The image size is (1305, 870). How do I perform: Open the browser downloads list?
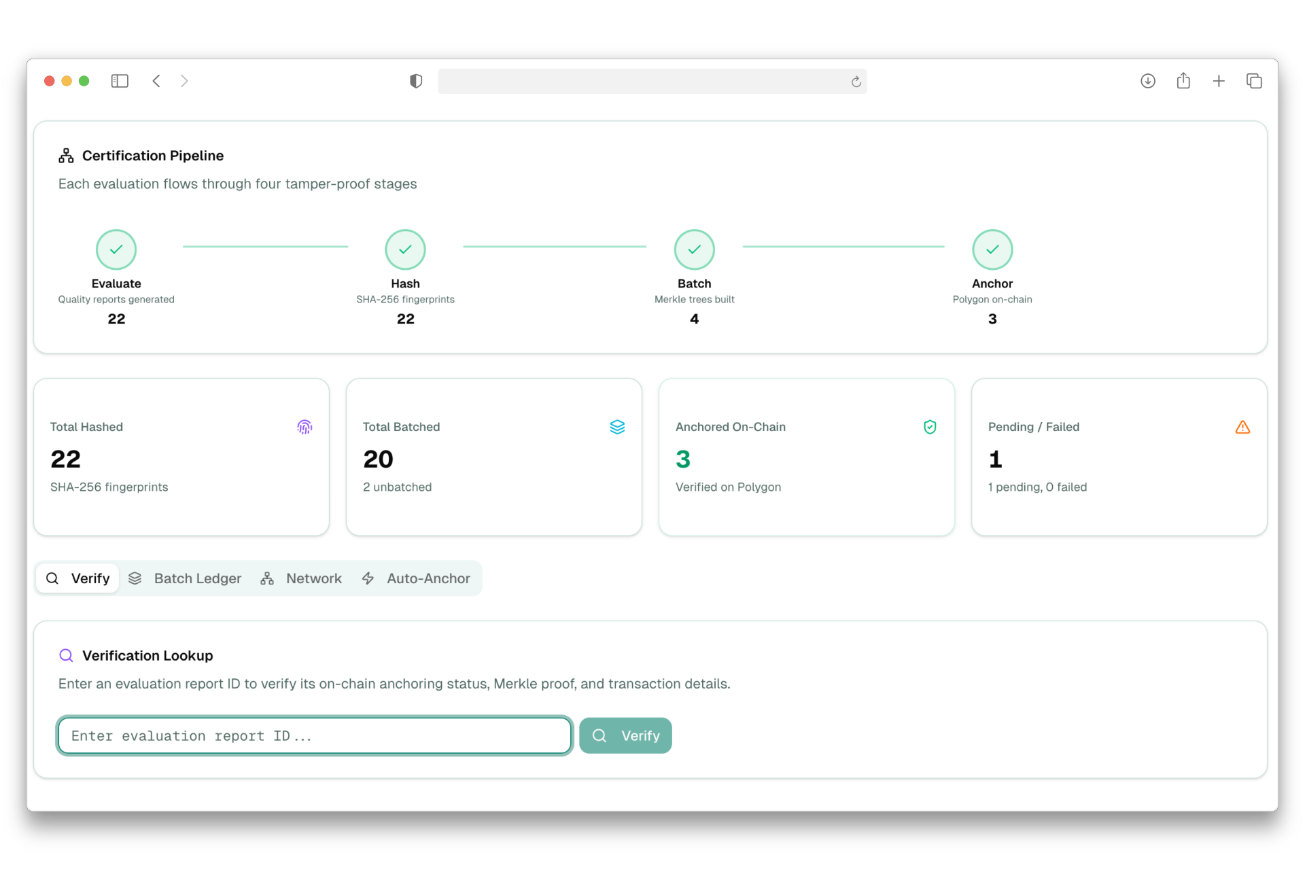[1148, 81]
